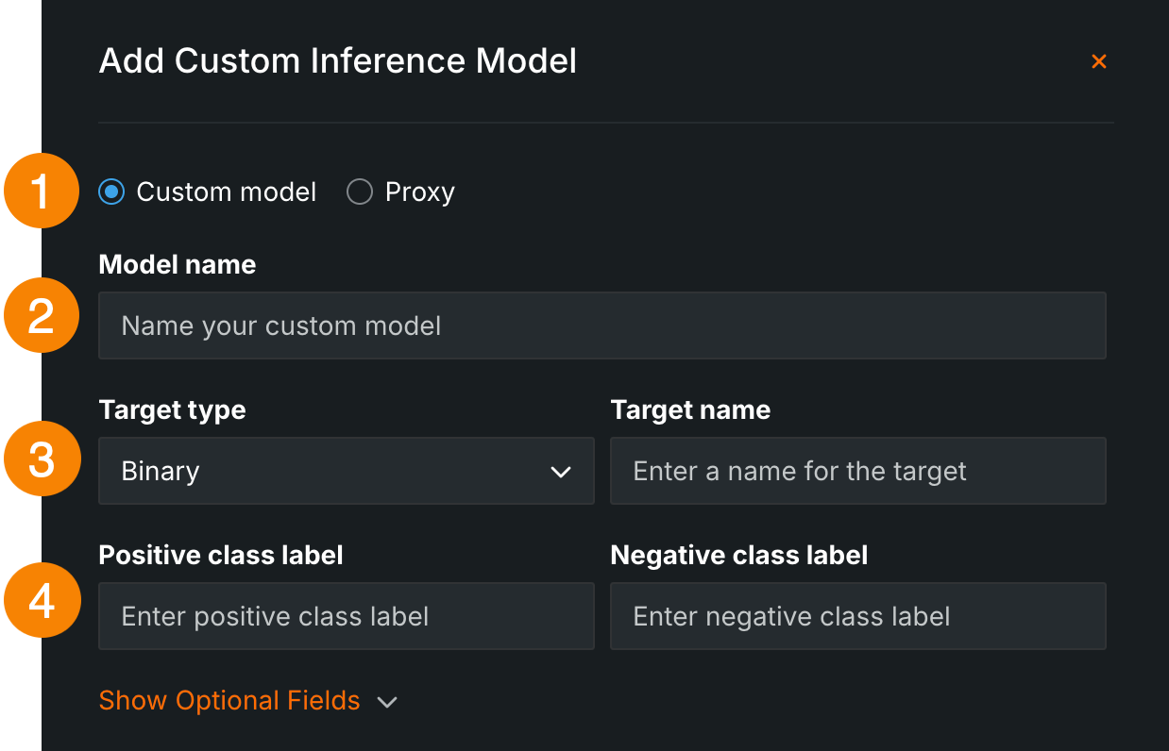
Task: Click the Target name text field
Action: [x=857, y=471]
